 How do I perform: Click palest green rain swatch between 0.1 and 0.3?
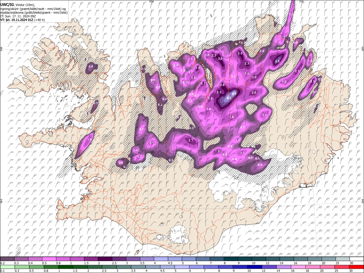(7, 267)
